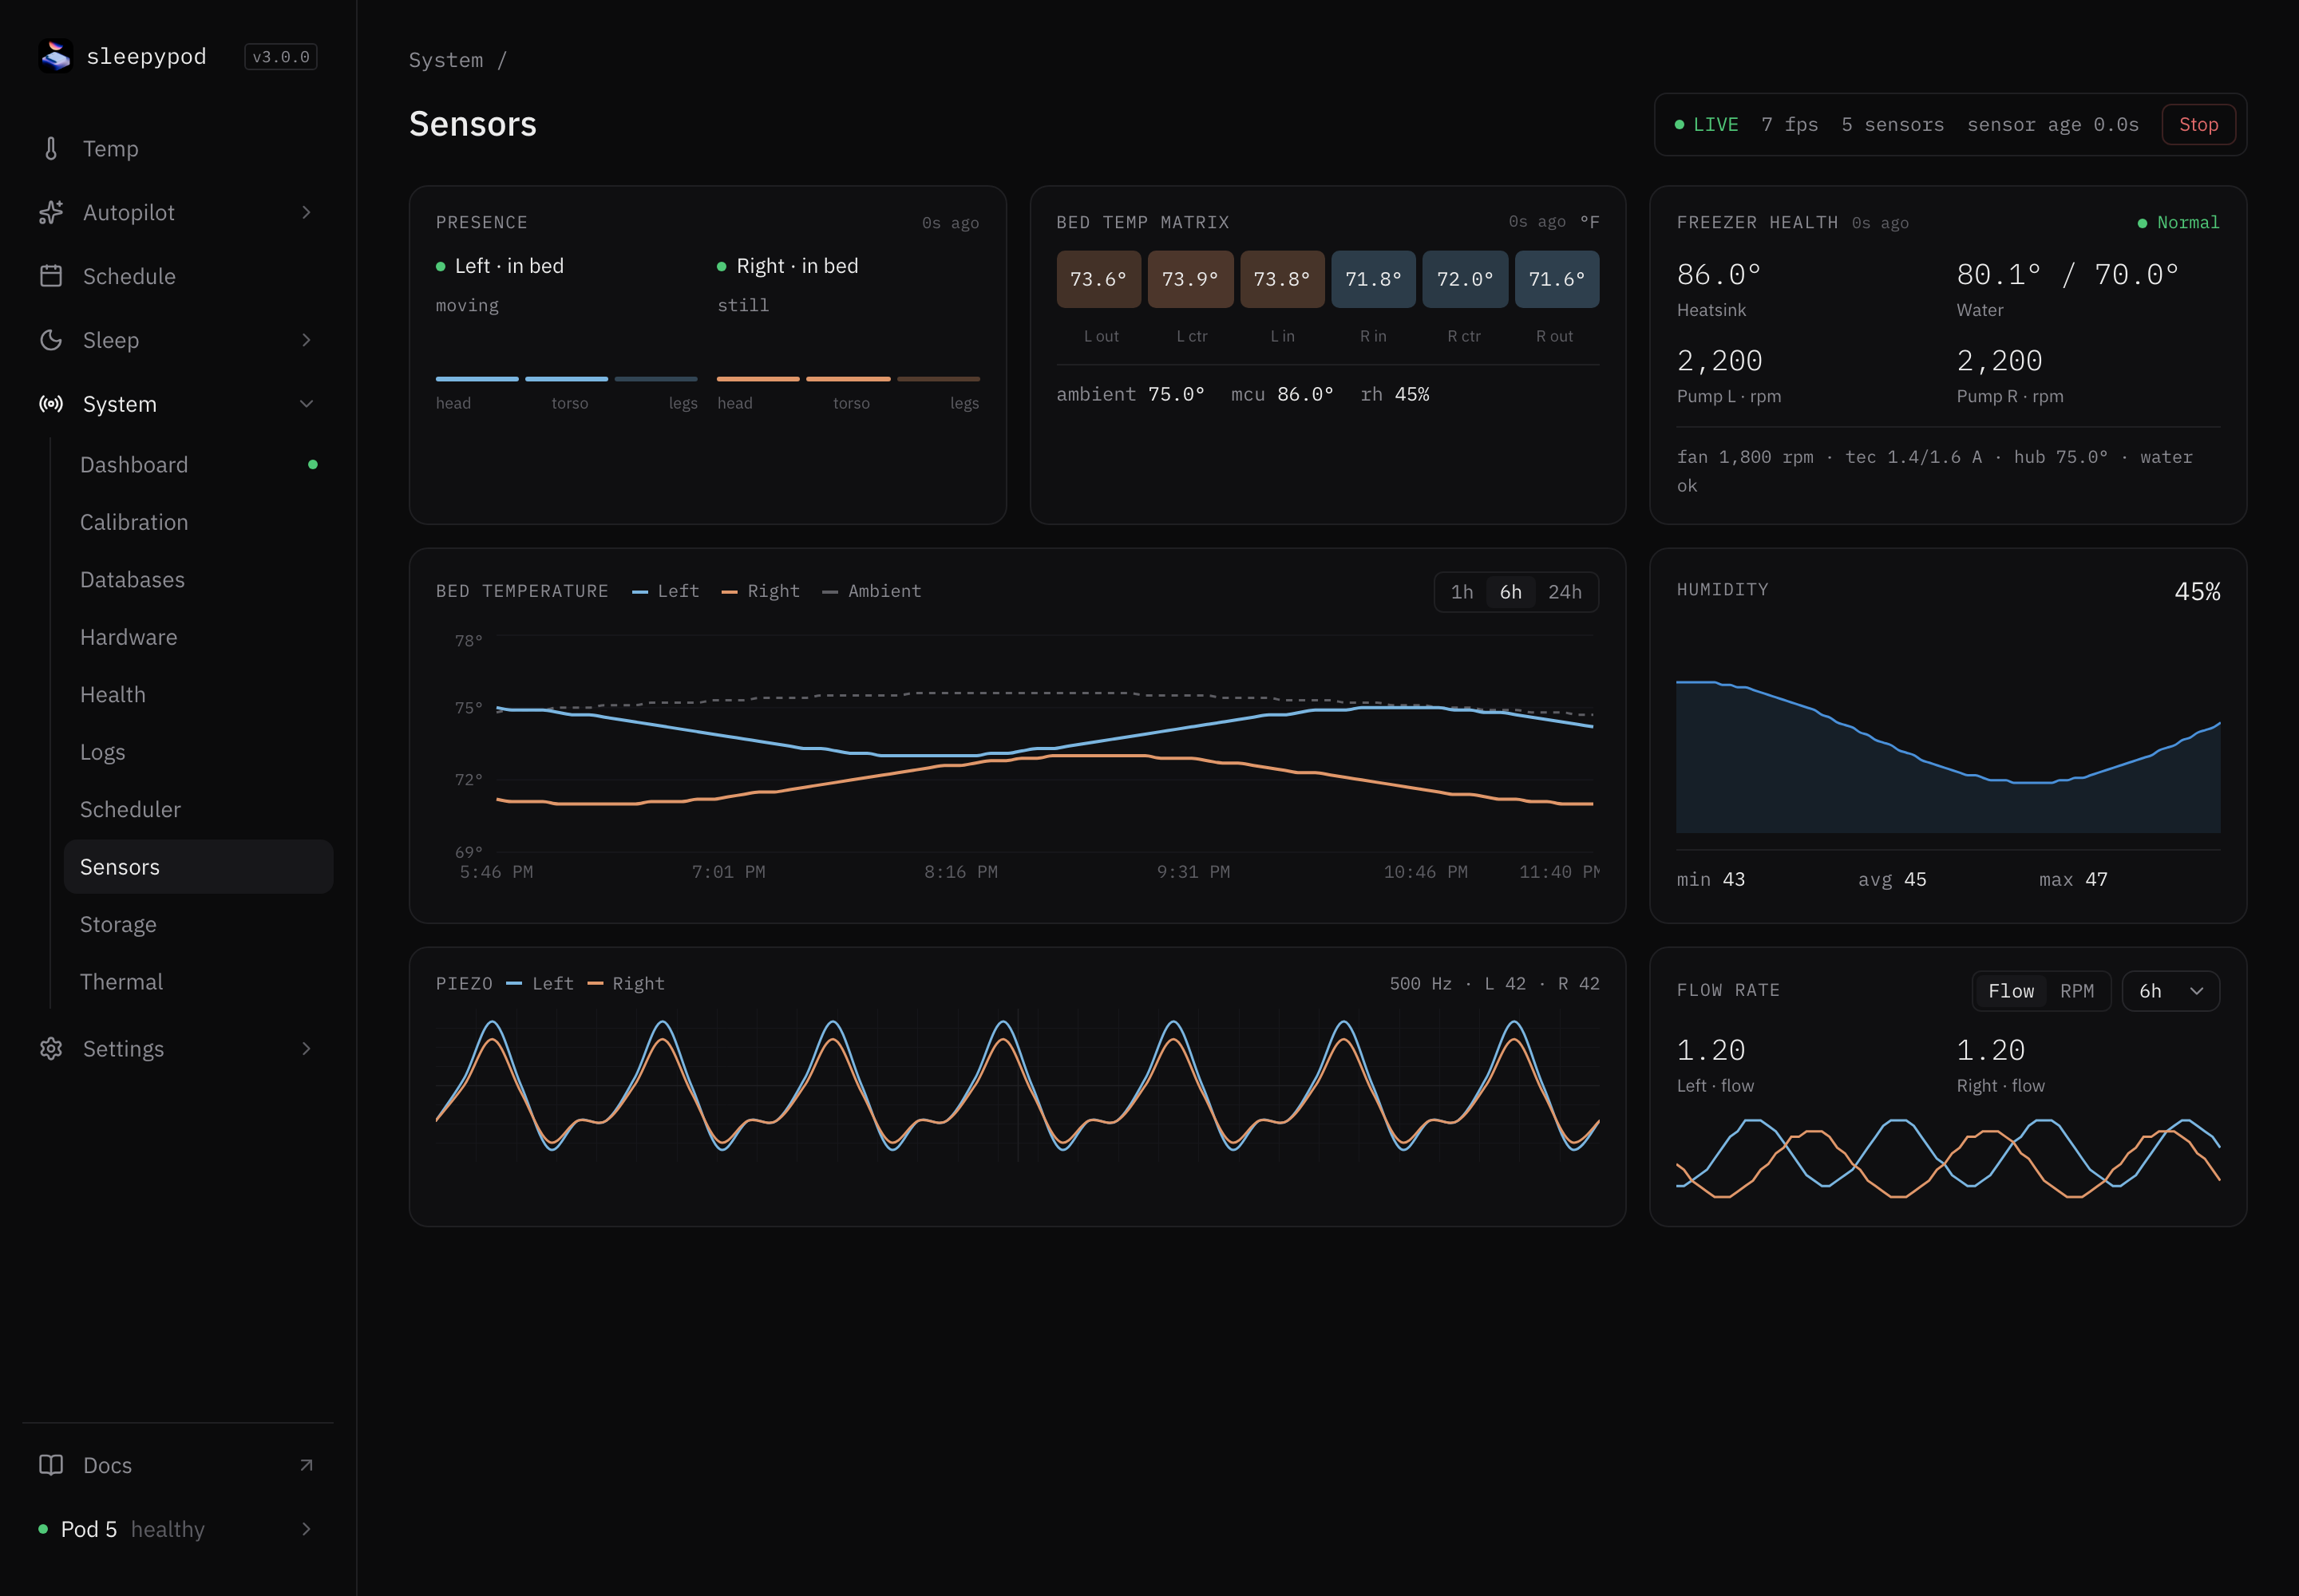2299x1596 pixels.
Task: Click the Ambient legend entry
Action: (872, 591)
